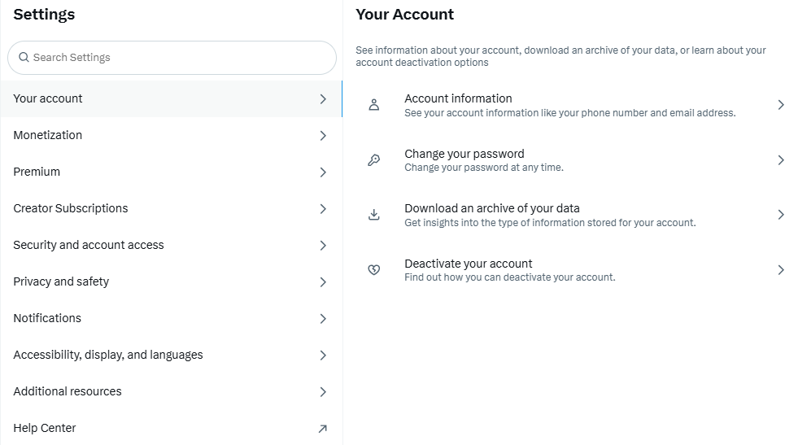The width and height of the screenshot is (798, 445).
Task: Open Download an archive of your data
Action: 492,208
